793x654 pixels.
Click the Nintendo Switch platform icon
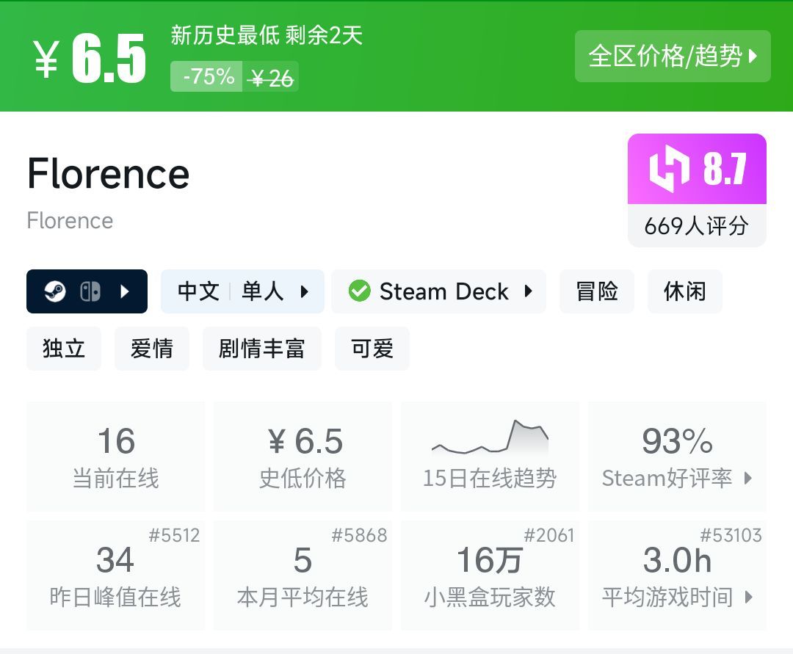(x=90, y=291)
